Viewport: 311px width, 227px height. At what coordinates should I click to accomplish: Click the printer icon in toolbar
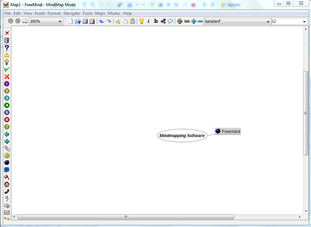[25, 21]
